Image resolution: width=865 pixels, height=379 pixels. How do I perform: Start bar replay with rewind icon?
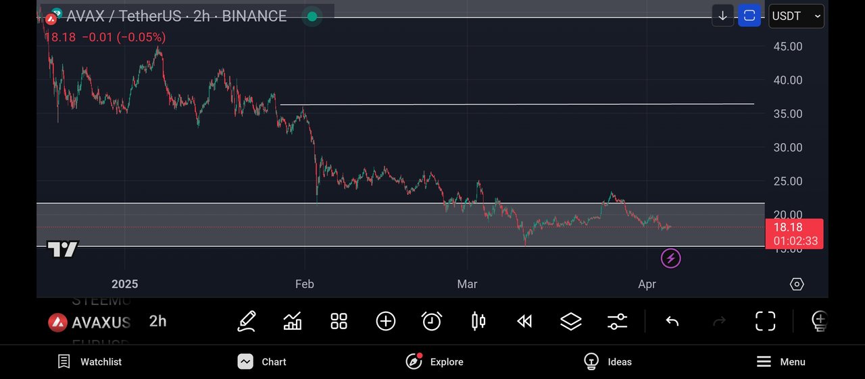tap(524, 321)
